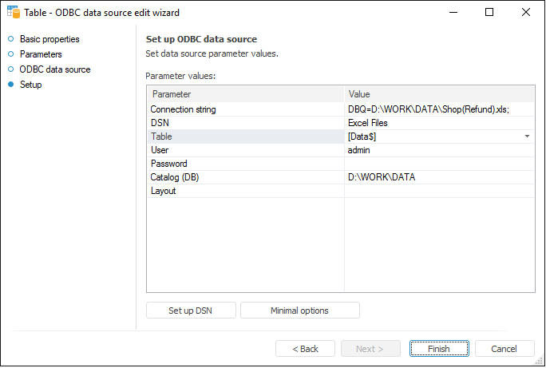Click the Finish button
Image resolution: width=546 pixels, height=368 pixels.
pyautogui.click(x=438, y=349)
